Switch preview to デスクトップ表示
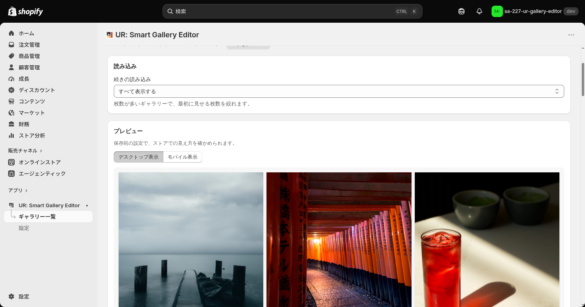585x307 pixels. pyautogui.click(x=139, y=157)
